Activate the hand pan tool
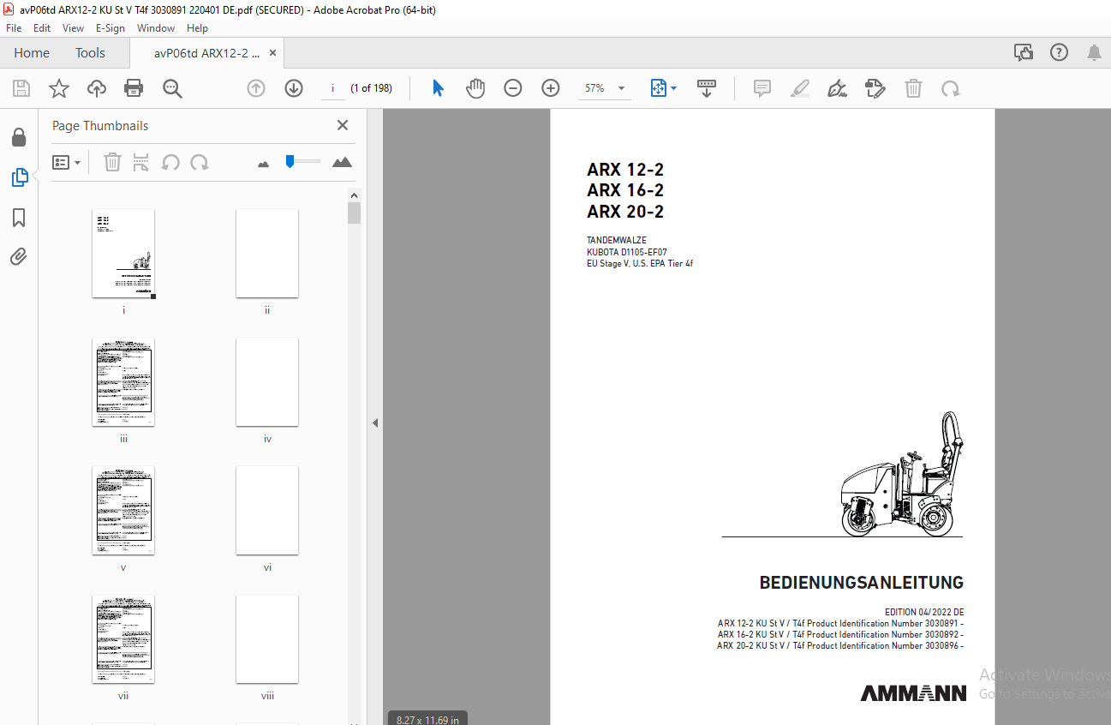 tap(475, 88)
